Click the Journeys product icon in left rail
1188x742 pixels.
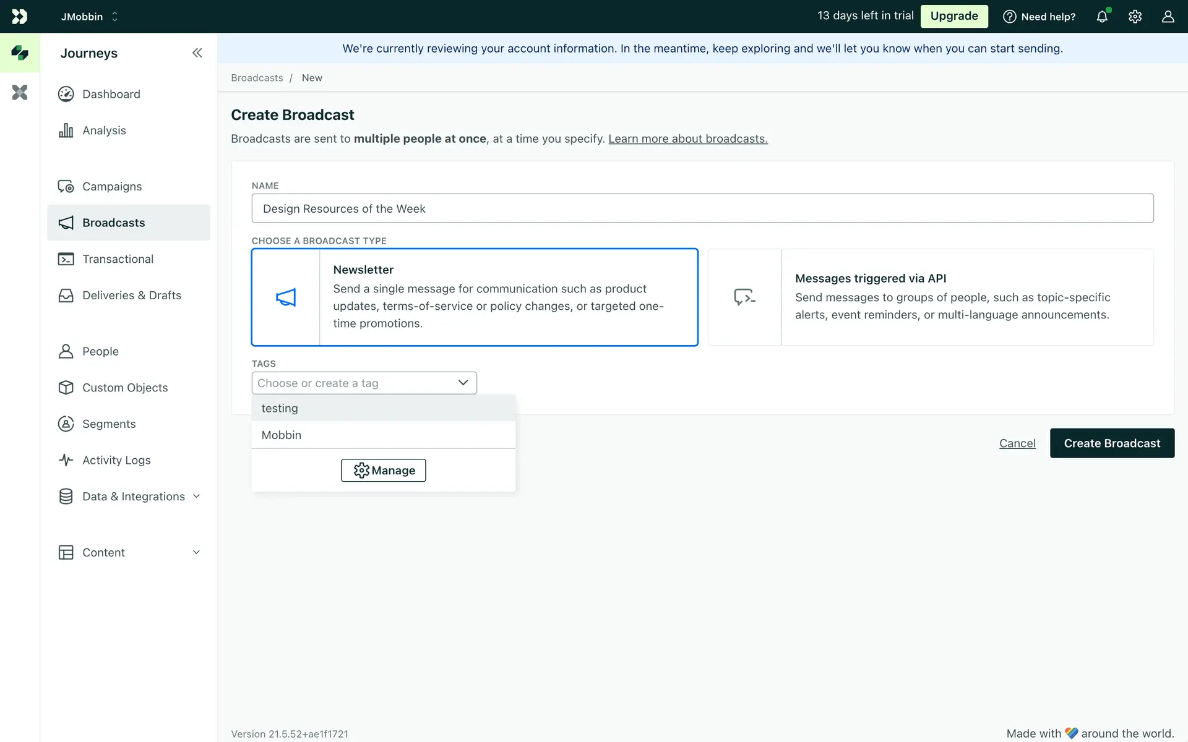(x=20, y=53)
